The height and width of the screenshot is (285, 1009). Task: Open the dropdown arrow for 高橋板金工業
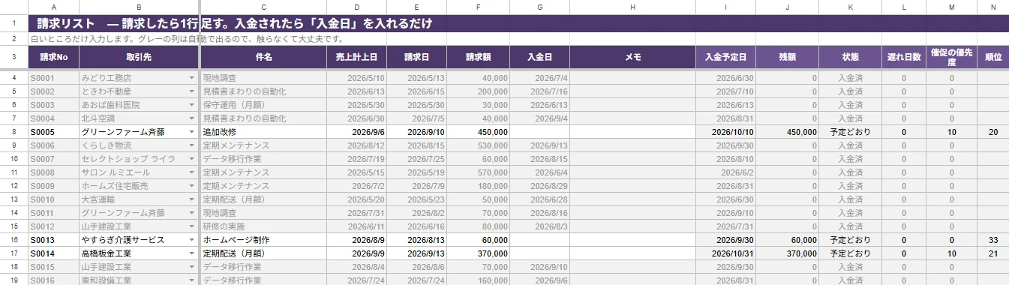coord(192,253)
